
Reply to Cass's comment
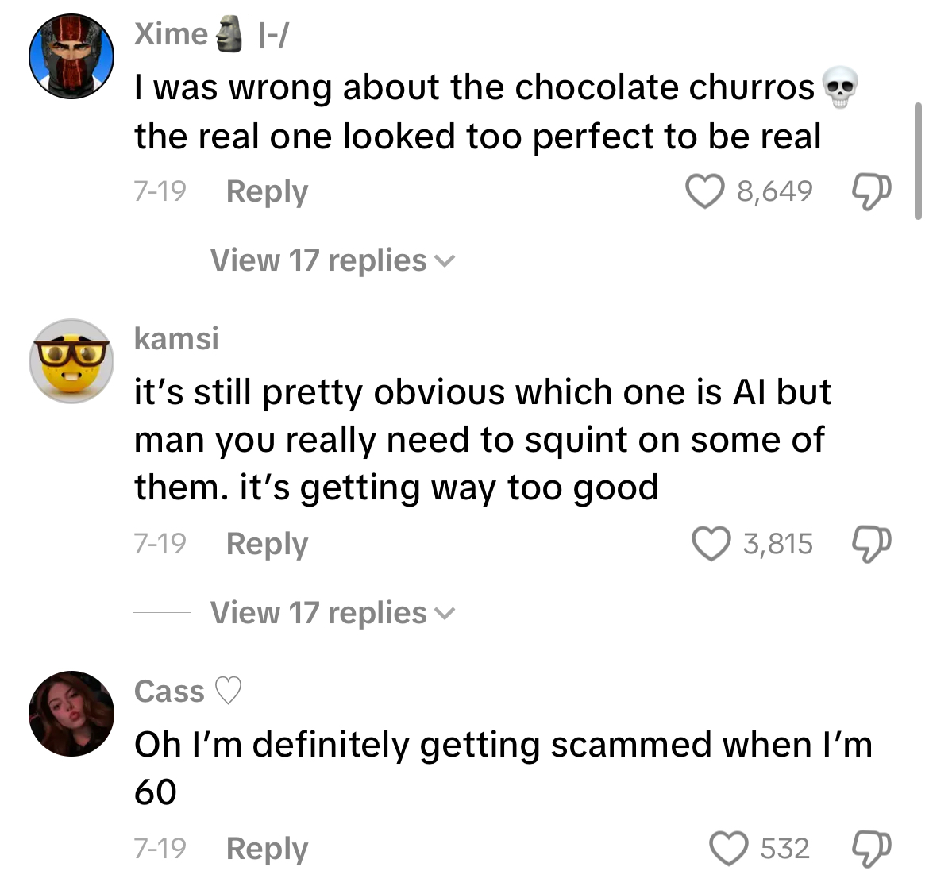pyautogui.click(x=267, y=848)
